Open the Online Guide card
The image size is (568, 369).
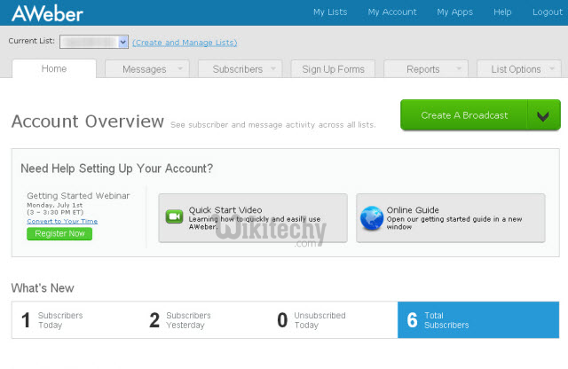(451, 218)
